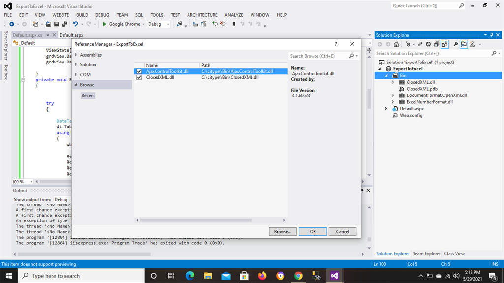Screen dimensions: 504x283
Task: Click the Name column header
Action: point(171,65)
